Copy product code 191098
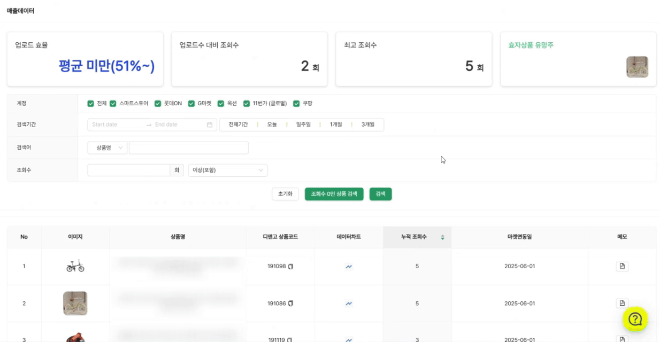This screenshot has width=659, height=342. [291, 266]
